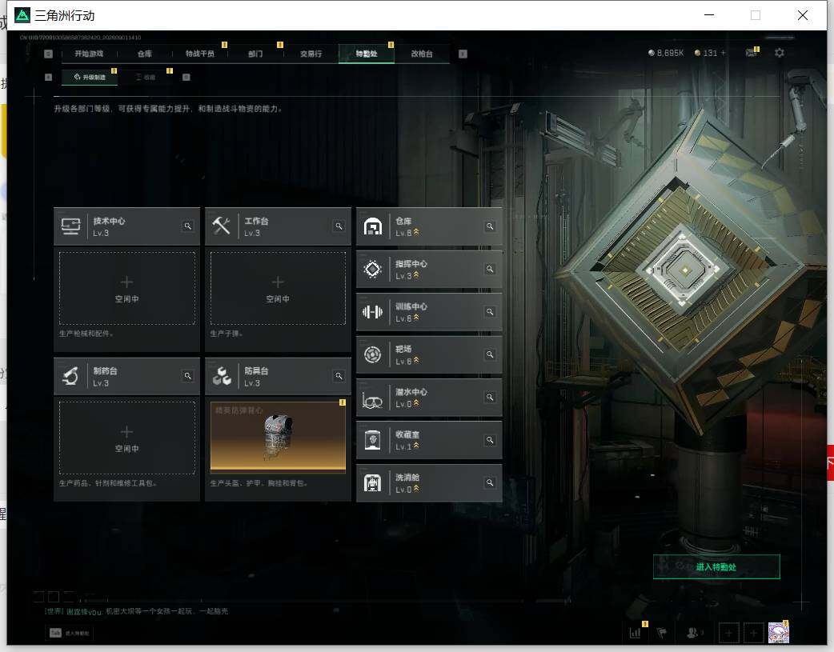Open the 精英防弹背心 production thumbnail

[278, 437]
